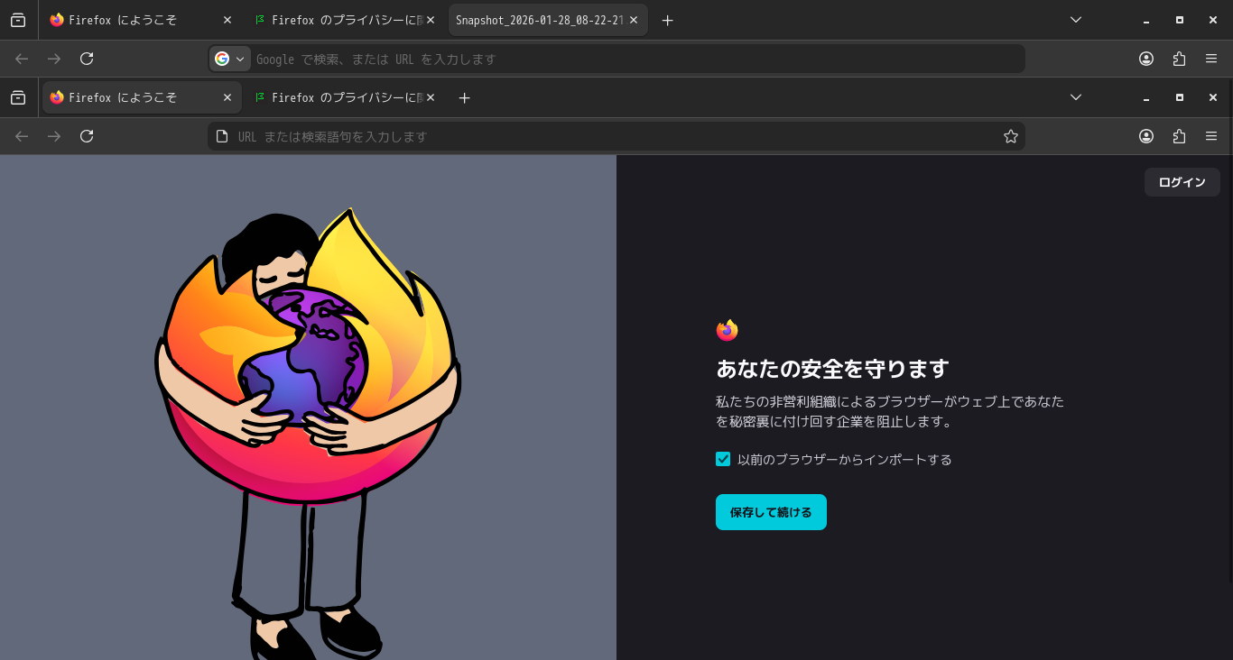
Task: Close the back window's Firefox にようこそ tab
Action: tap(227, 20)
